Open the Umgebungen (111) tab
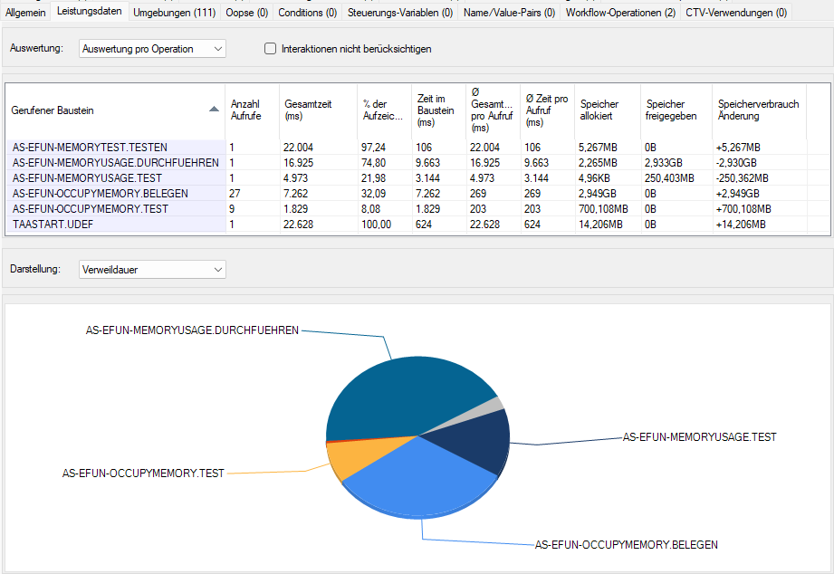Viewport: 834px width, 574px height. [x=174, y=13]
